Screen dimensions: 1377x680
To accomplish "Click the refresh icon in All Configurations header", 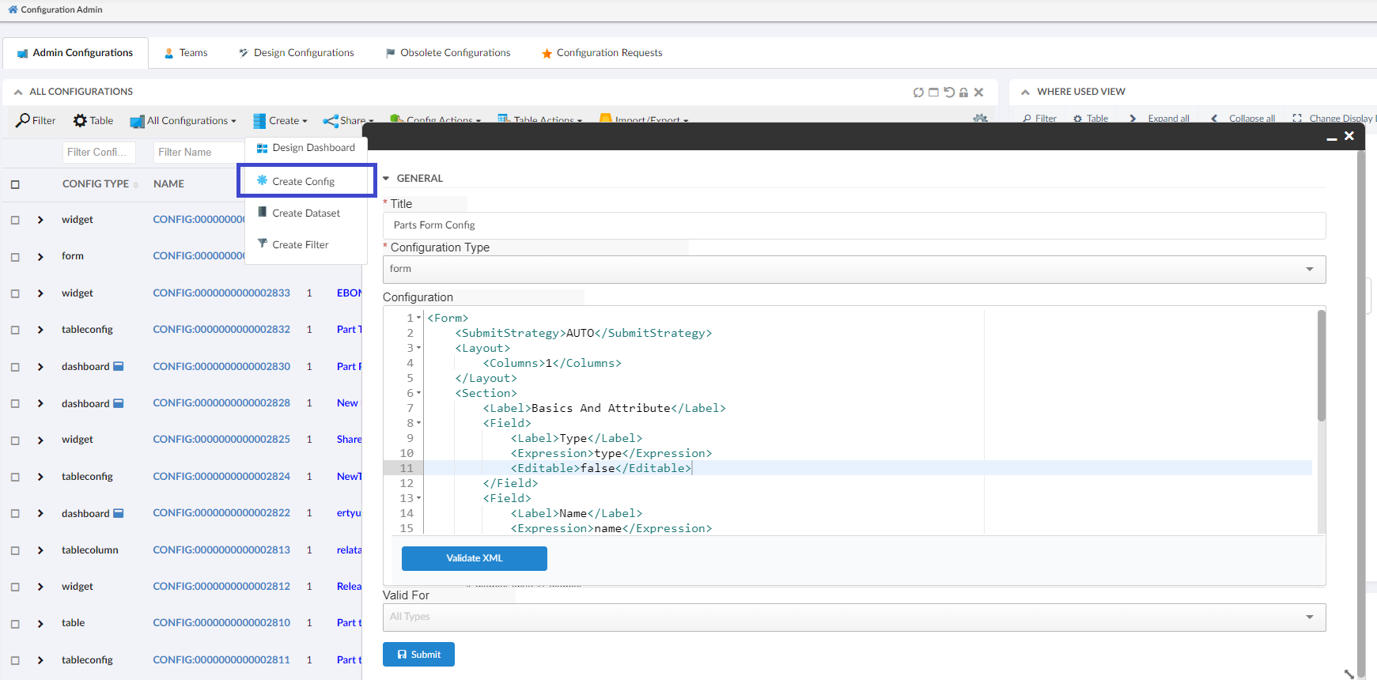I will click(918, 93).
